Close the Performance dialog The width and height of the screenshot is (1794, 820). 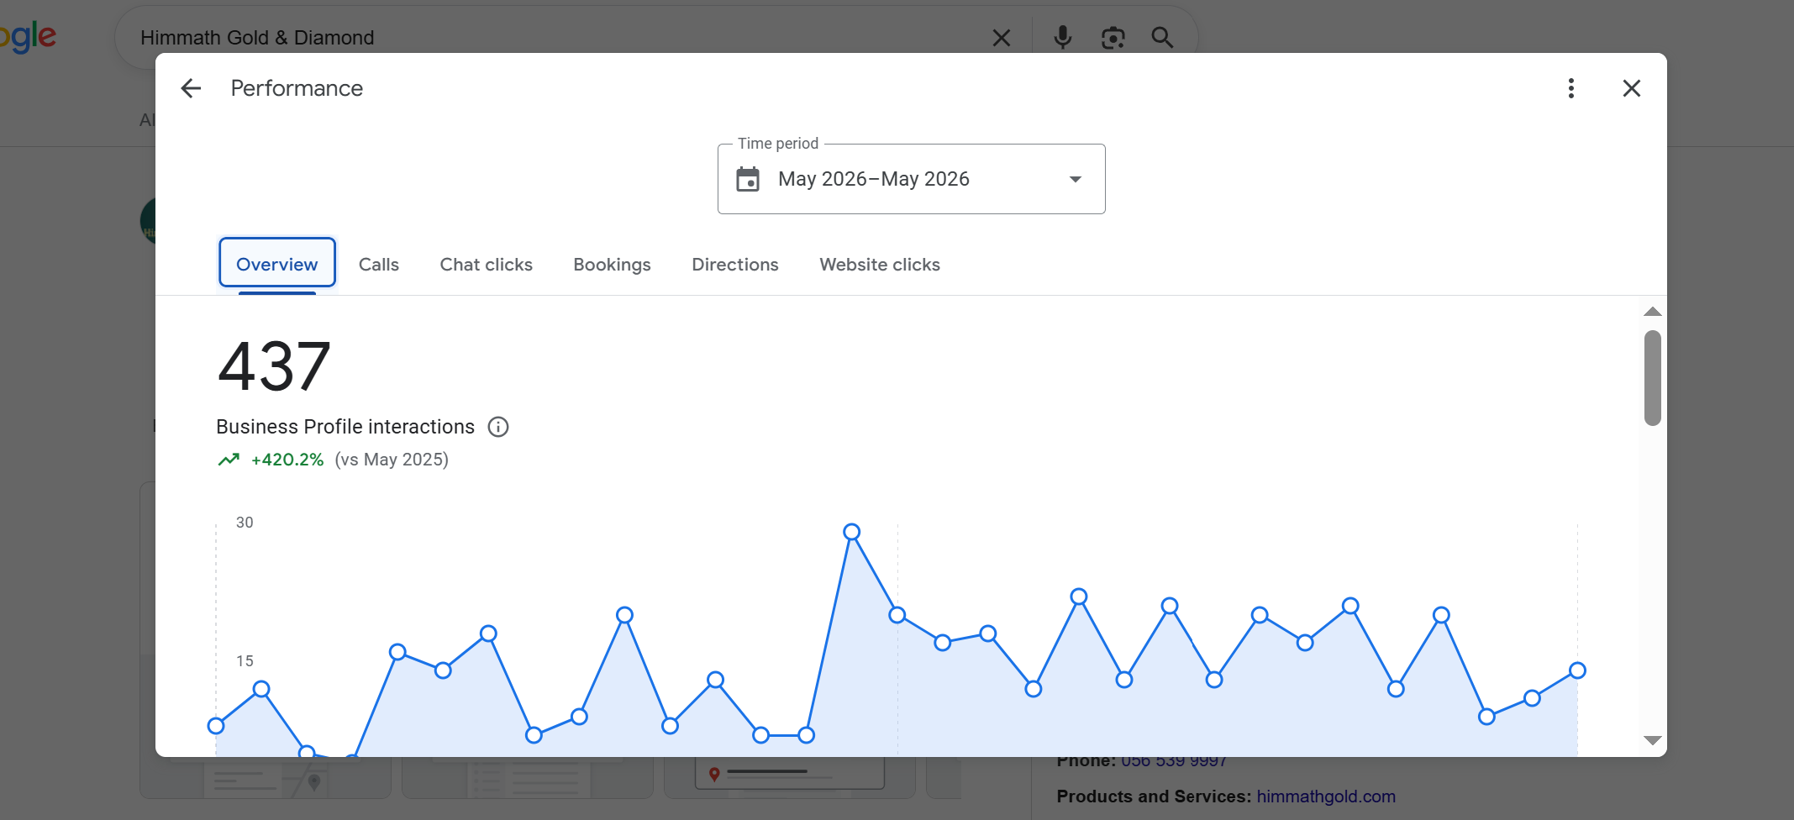point(1631,88)
